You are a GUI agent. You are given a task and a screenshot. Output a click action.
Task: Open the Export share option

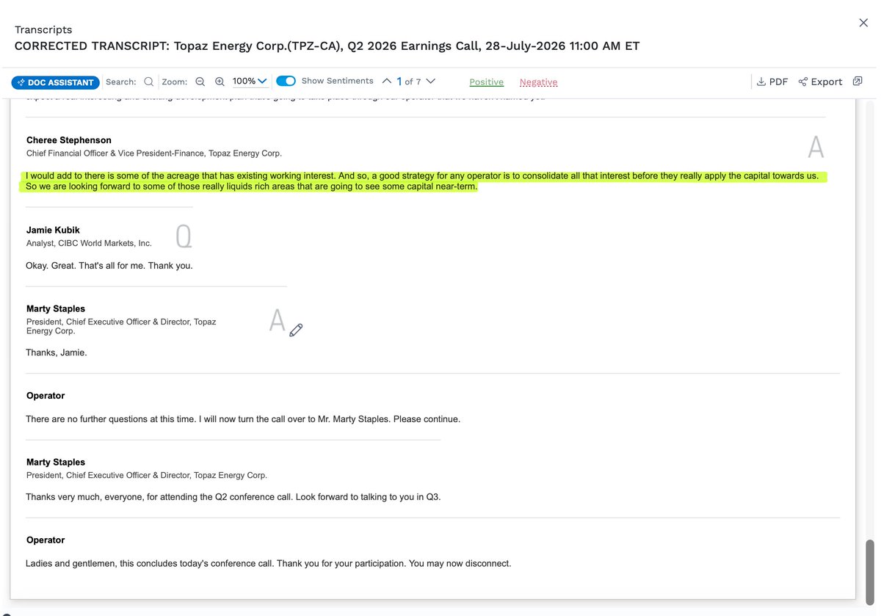point(820,81)
